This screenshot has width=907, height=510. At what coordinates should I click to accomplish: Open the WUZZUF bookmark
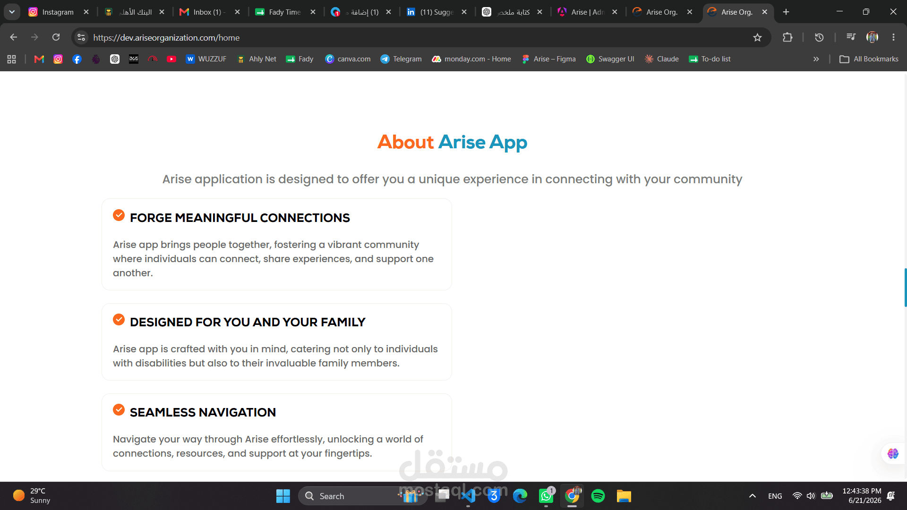pyautogui.click(x=206, y=59)
